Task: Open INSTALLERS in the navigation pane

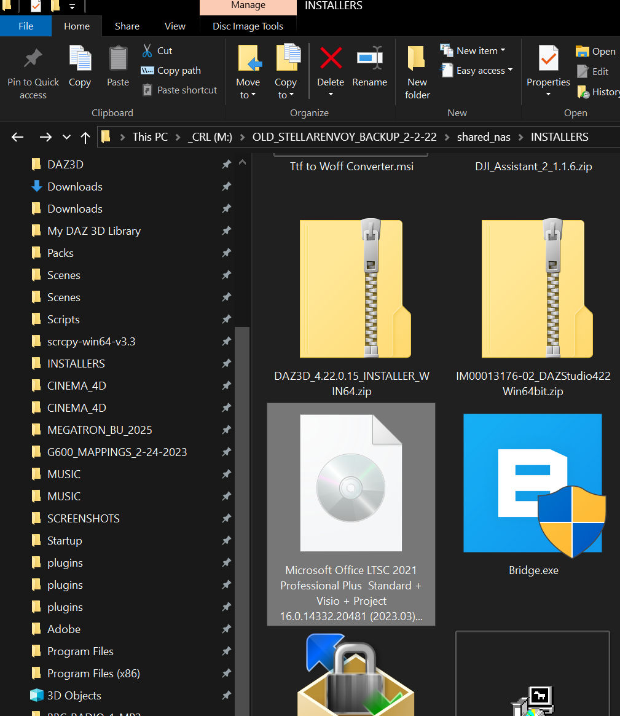Action: tap(76, 364)
